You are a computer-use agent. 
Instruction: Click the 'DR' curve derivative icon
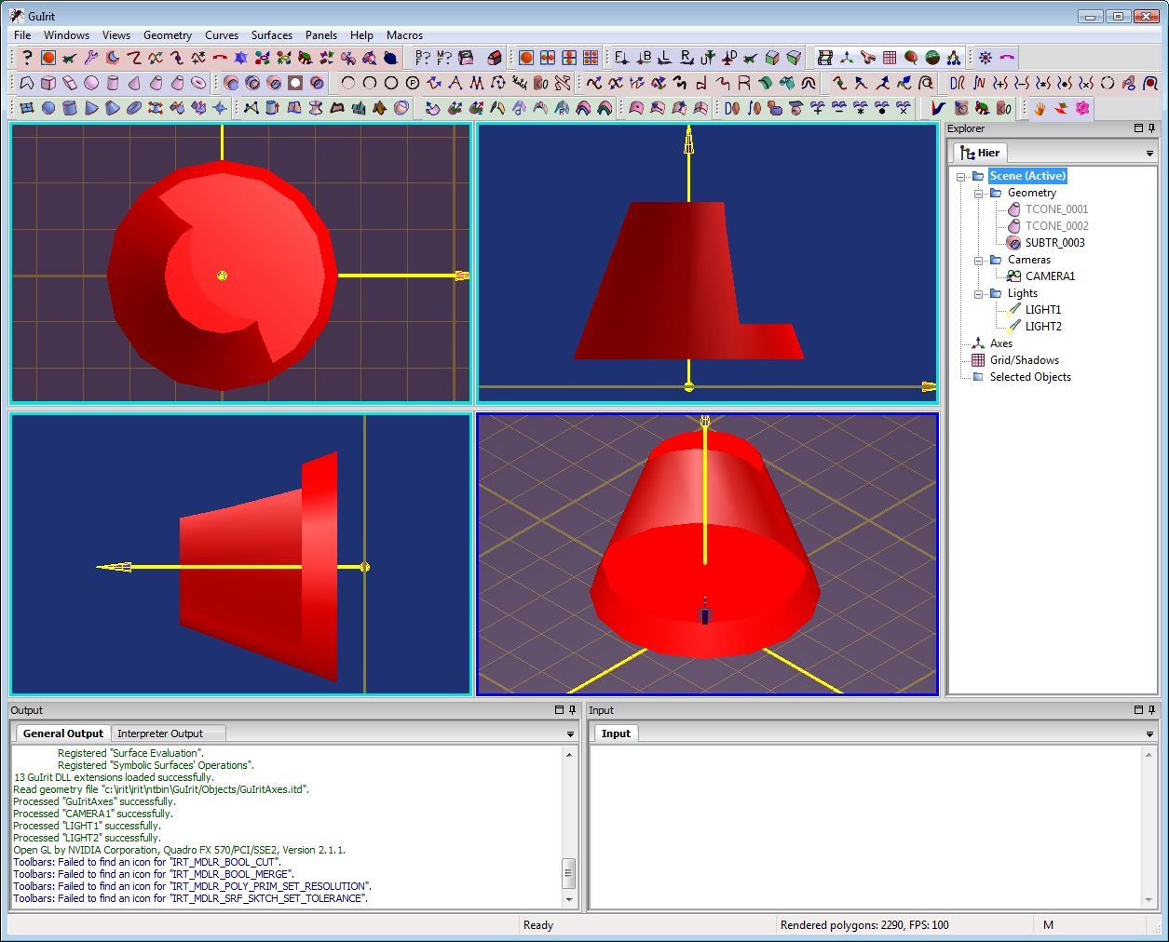click(x=957, y=83)
